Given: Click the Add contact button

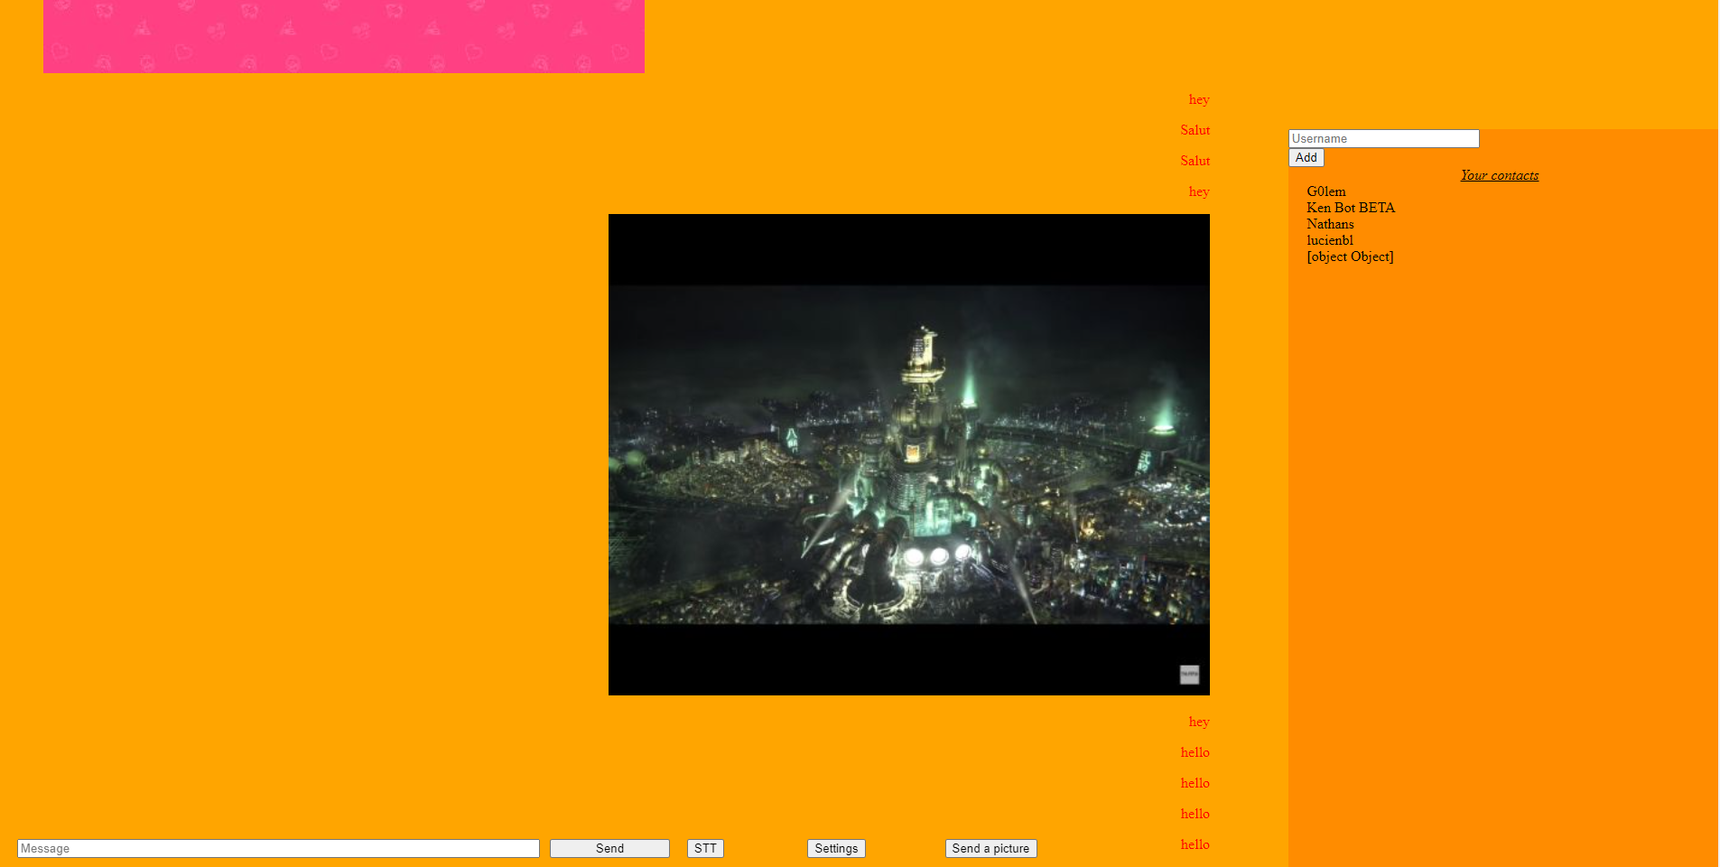Looking at the screenshot, I should pos(1306,157).
